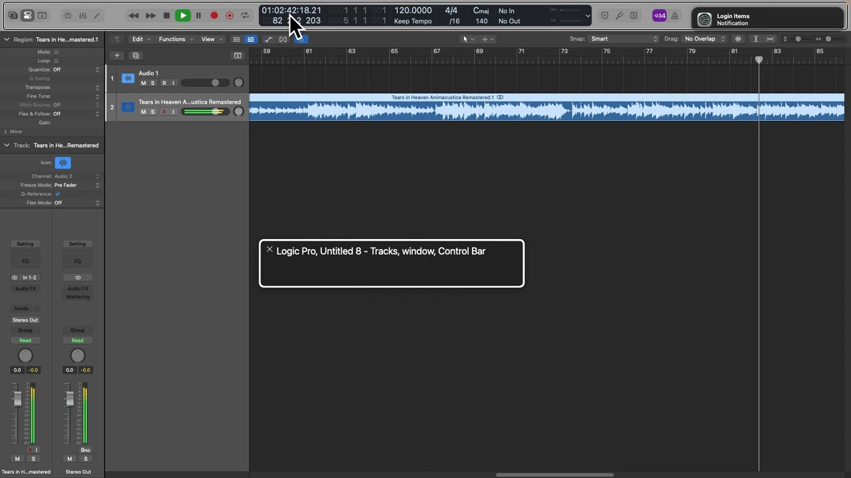Open the Snap Smart popup
The image size is (851, 478).
coord(624,39)
